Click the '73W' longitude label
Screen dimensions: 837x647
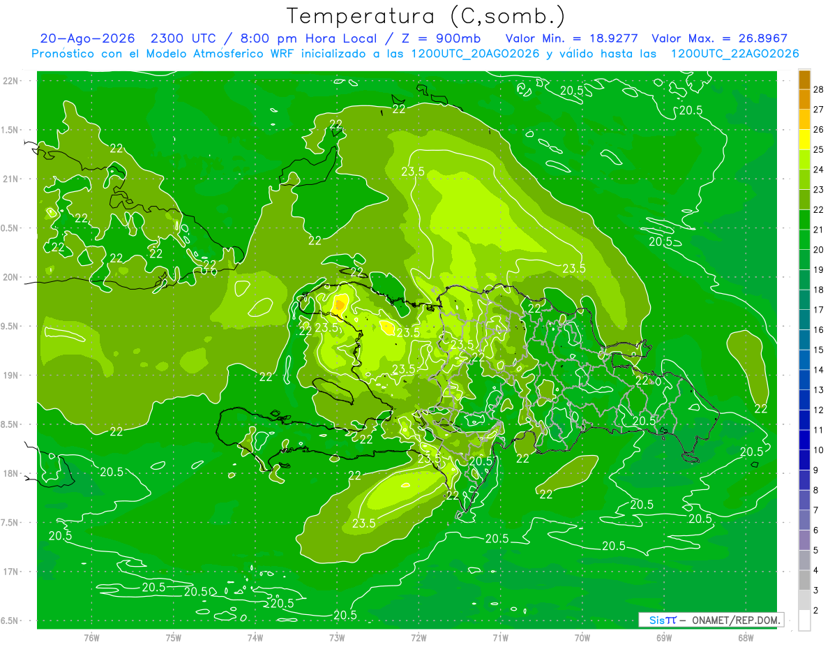[x=337, y=637]
